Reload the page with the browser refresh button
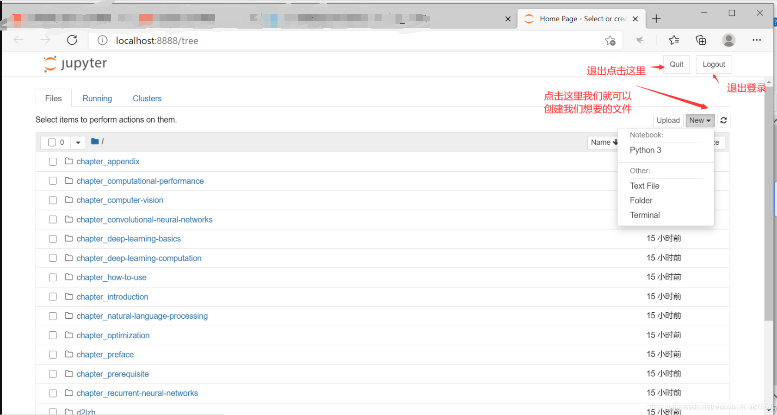The width and height of the screenshot is (777, 415). 72,40
